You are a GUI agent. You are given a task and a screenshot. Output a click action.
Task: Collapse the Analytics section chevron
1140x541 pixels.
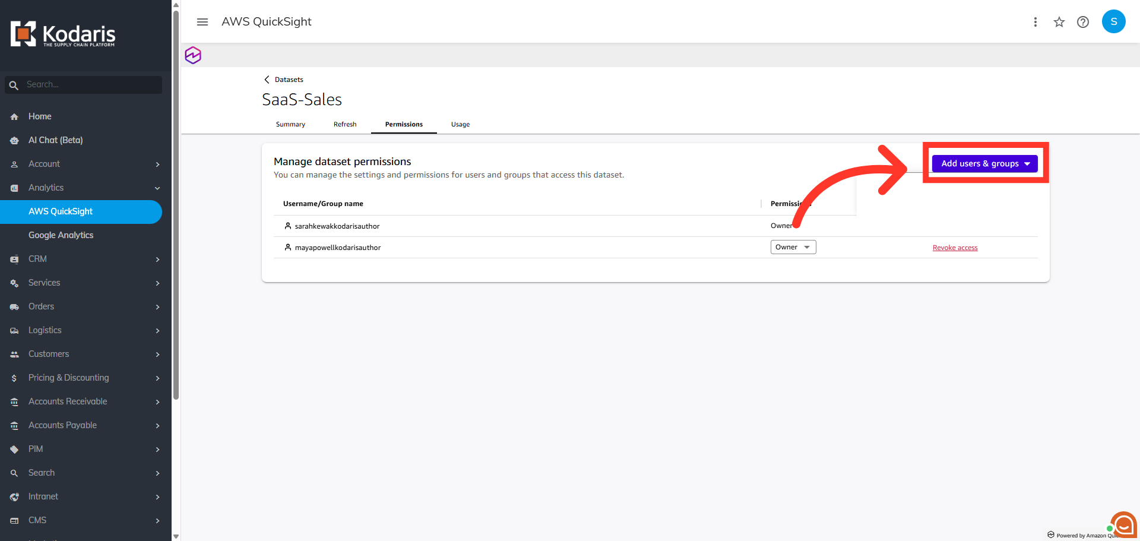tap(157, 188)
